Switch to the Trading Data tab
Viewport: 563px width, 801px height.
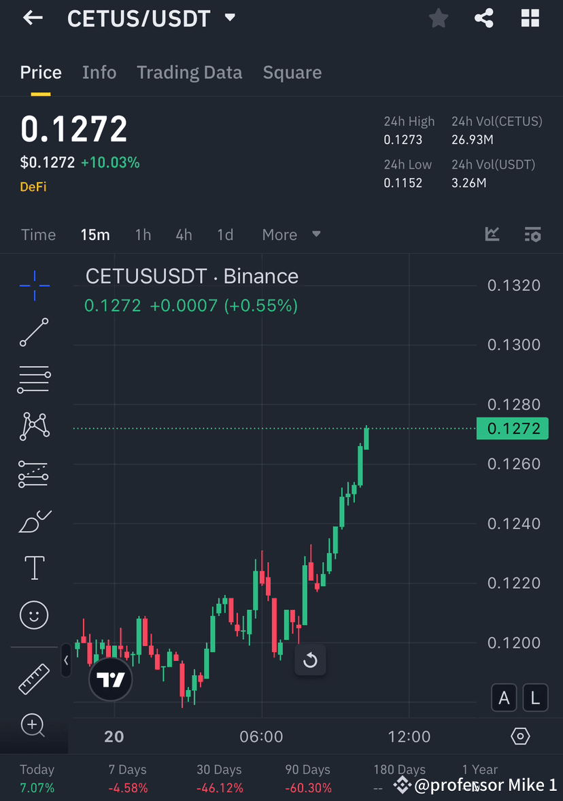(x=189, y=72)
